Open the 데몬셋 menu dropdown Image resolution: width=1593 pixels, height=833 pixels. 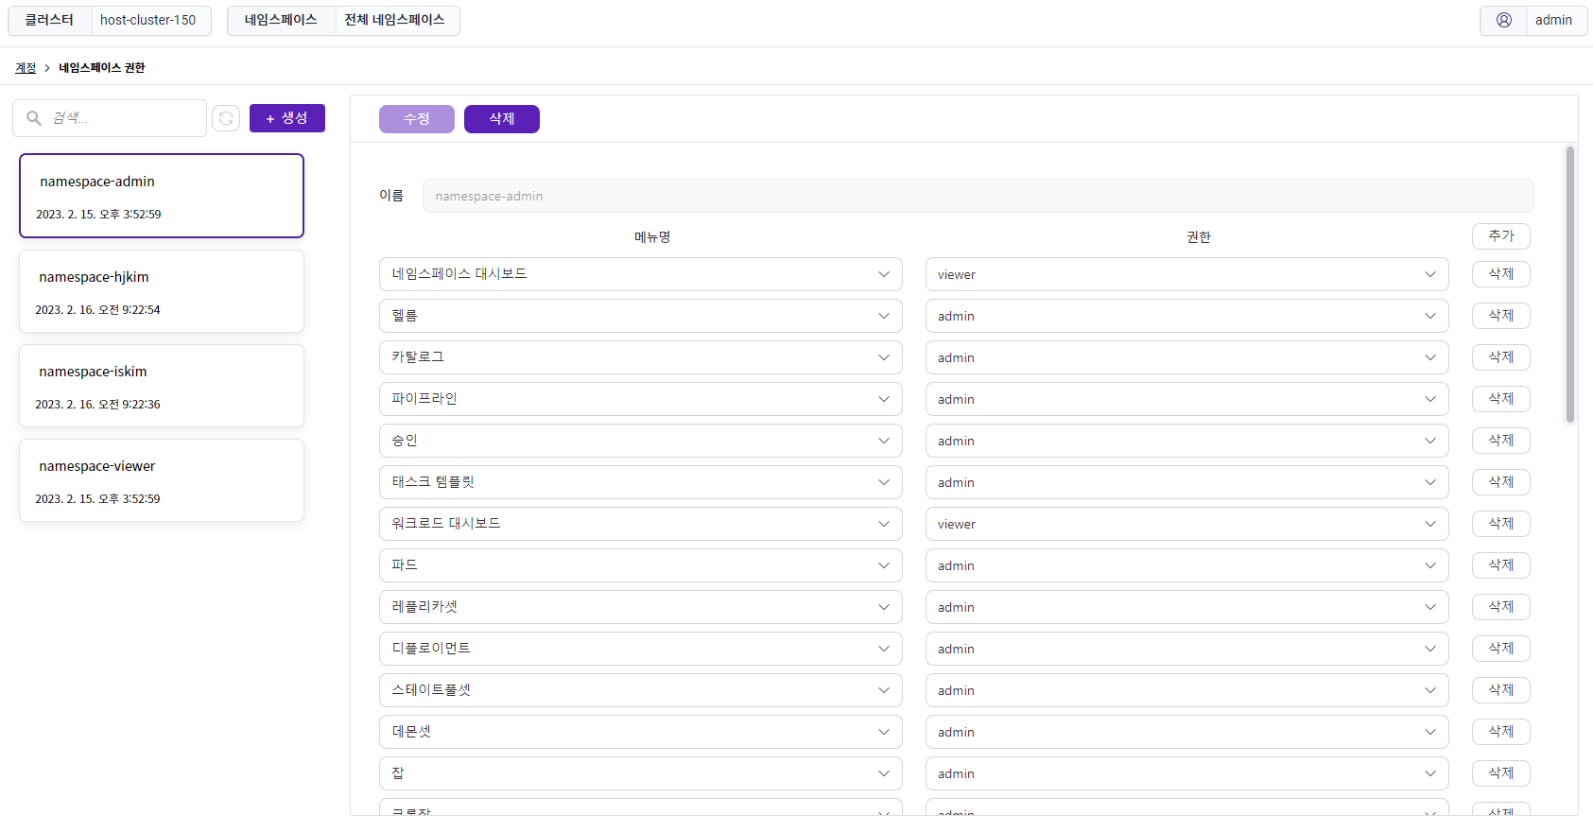coord(641,732)
